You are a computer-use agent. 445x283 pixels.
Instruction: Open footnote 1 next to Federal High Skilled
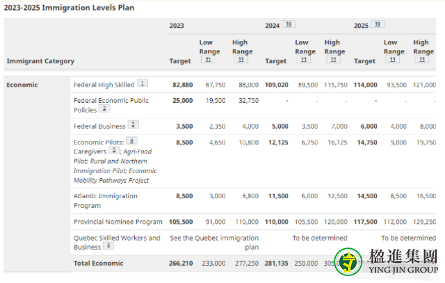tap(143, 83)
